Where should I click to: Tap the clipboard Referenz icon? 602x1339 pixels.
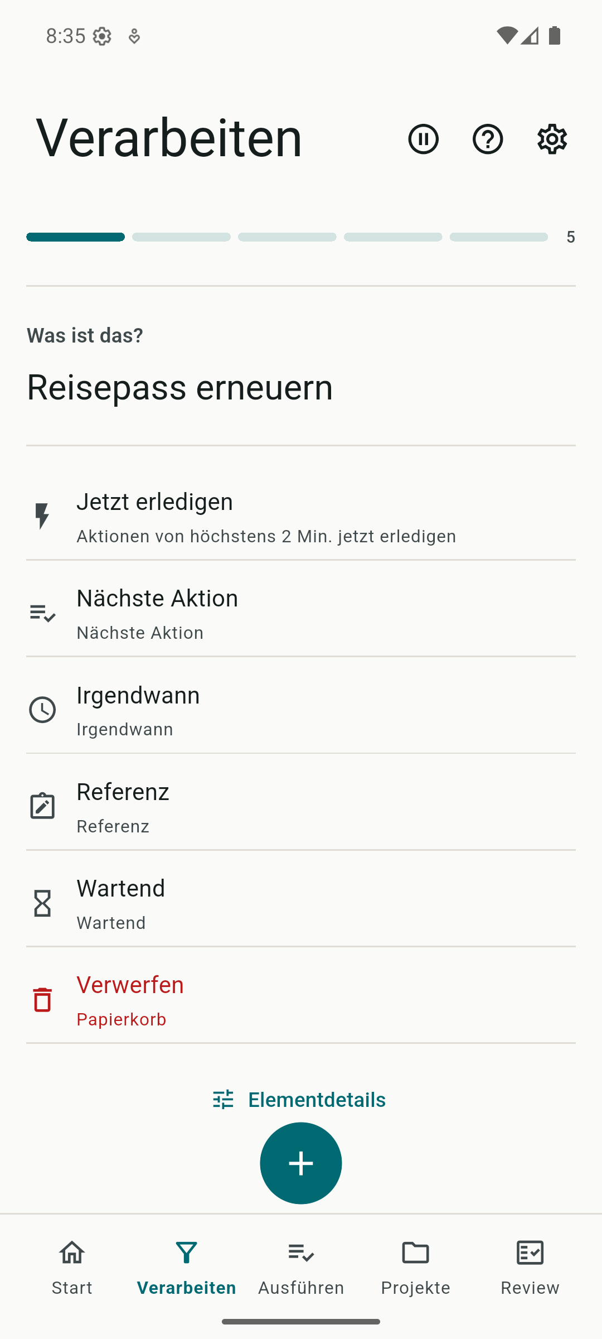42,806
